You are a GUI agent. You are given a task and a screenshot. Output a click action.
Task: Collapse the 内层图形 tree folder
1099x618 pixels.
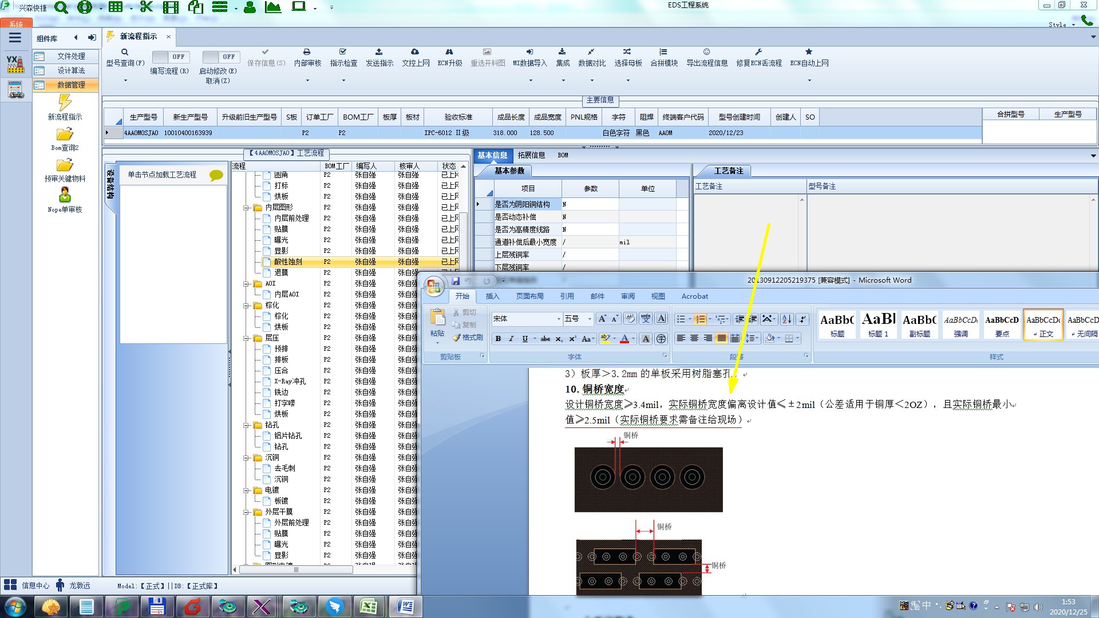tap(246, 208)
